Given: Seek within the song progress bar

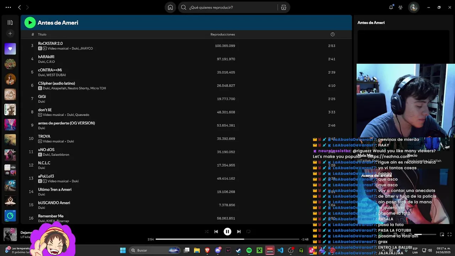Looking at the screenshot, I should pos(227,239).
